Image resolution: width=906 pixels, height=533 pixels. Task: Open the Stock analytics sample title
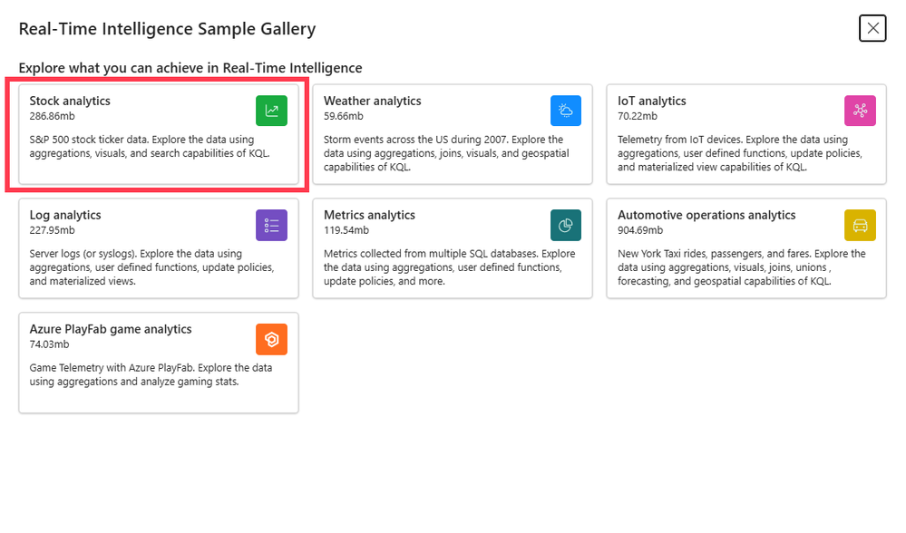tap(70, 101)
